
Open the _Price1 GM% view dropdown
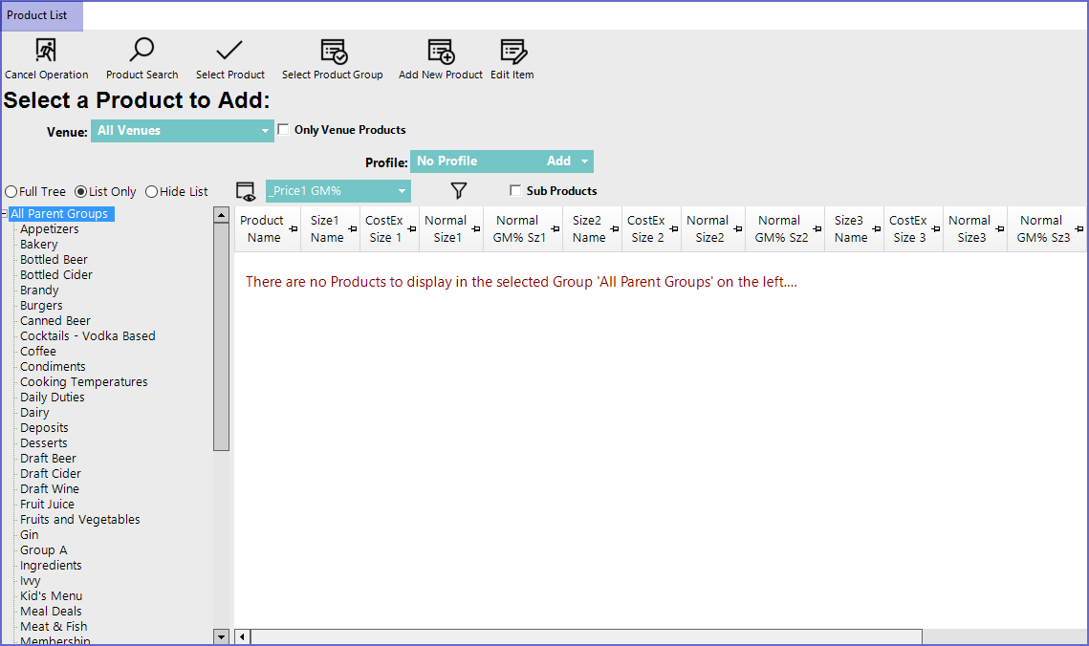pyautogui.click(x=338, y=191)
